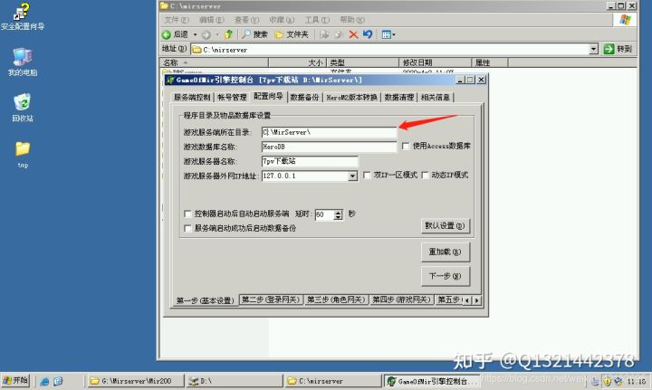Open 我的电脑 desktop icon

click(x=22, y=58)
